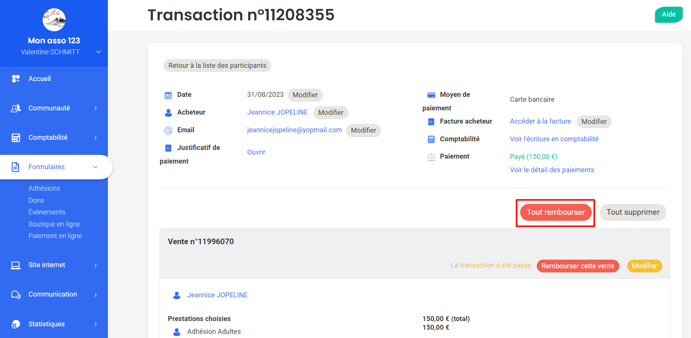Open the Adhésions submenu item
This screenshot has width=691, height=338.
[44, 188]
